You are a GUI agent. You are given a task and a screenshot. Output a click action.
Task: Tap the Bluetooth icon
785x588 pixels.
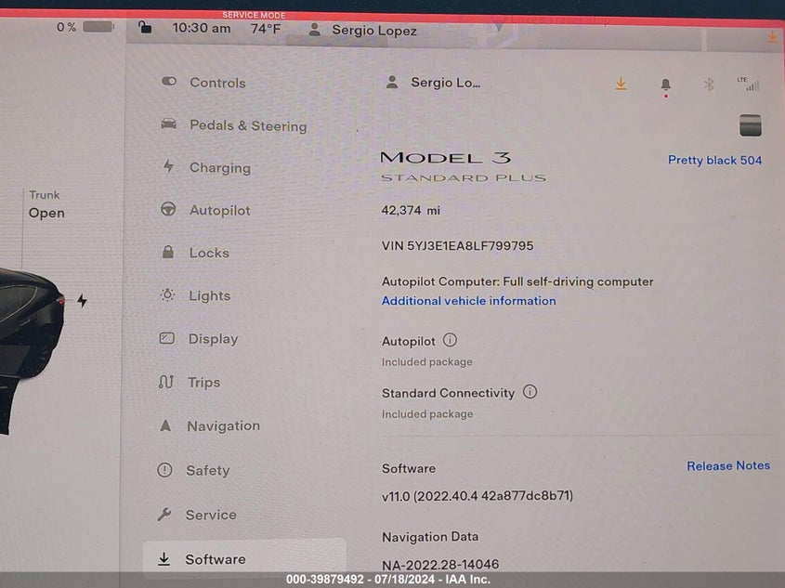709,85
